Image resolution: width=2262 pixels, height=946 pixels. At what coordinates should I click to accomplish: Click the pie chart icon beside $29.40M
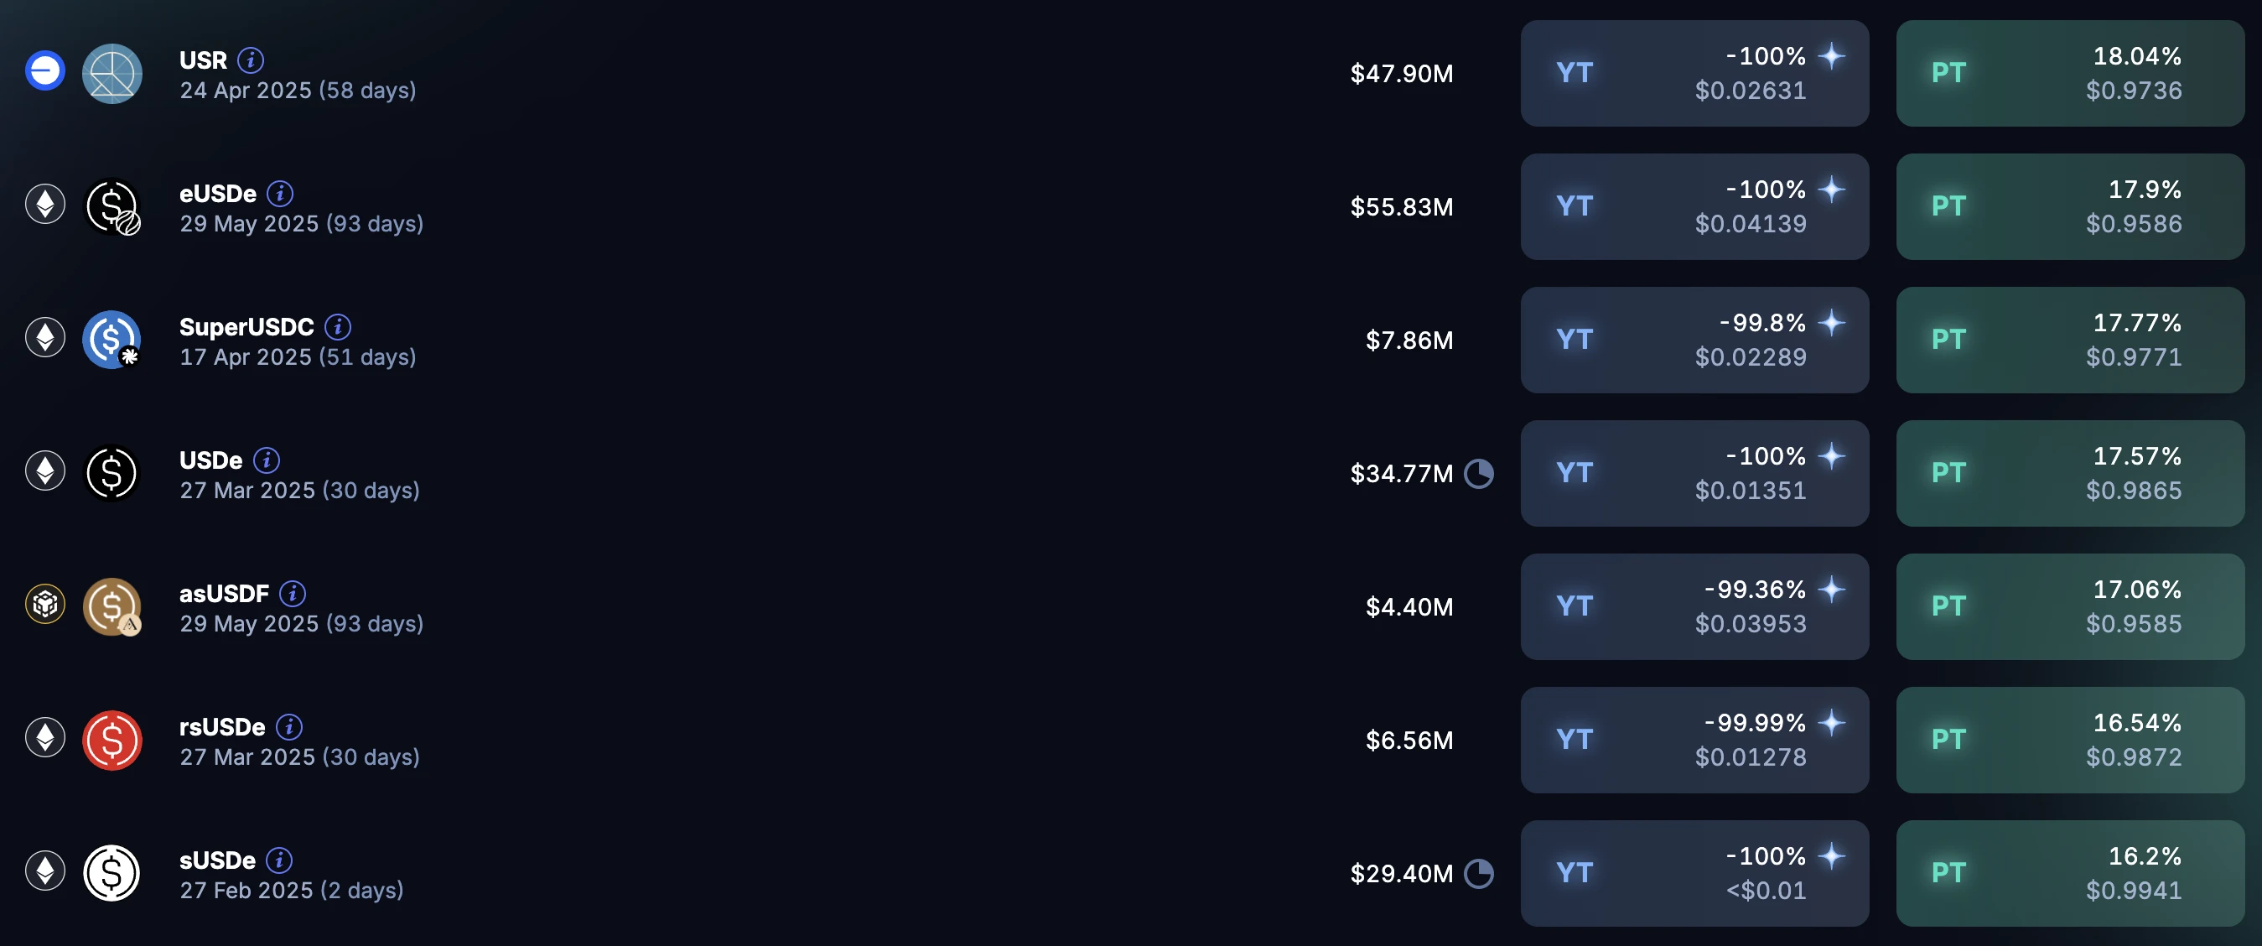[1479, 874]
